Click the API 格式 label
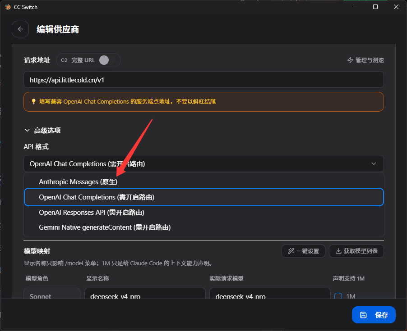Image resolution: width=407 pixels, height=331 pixels. click(x=36, y=147)
